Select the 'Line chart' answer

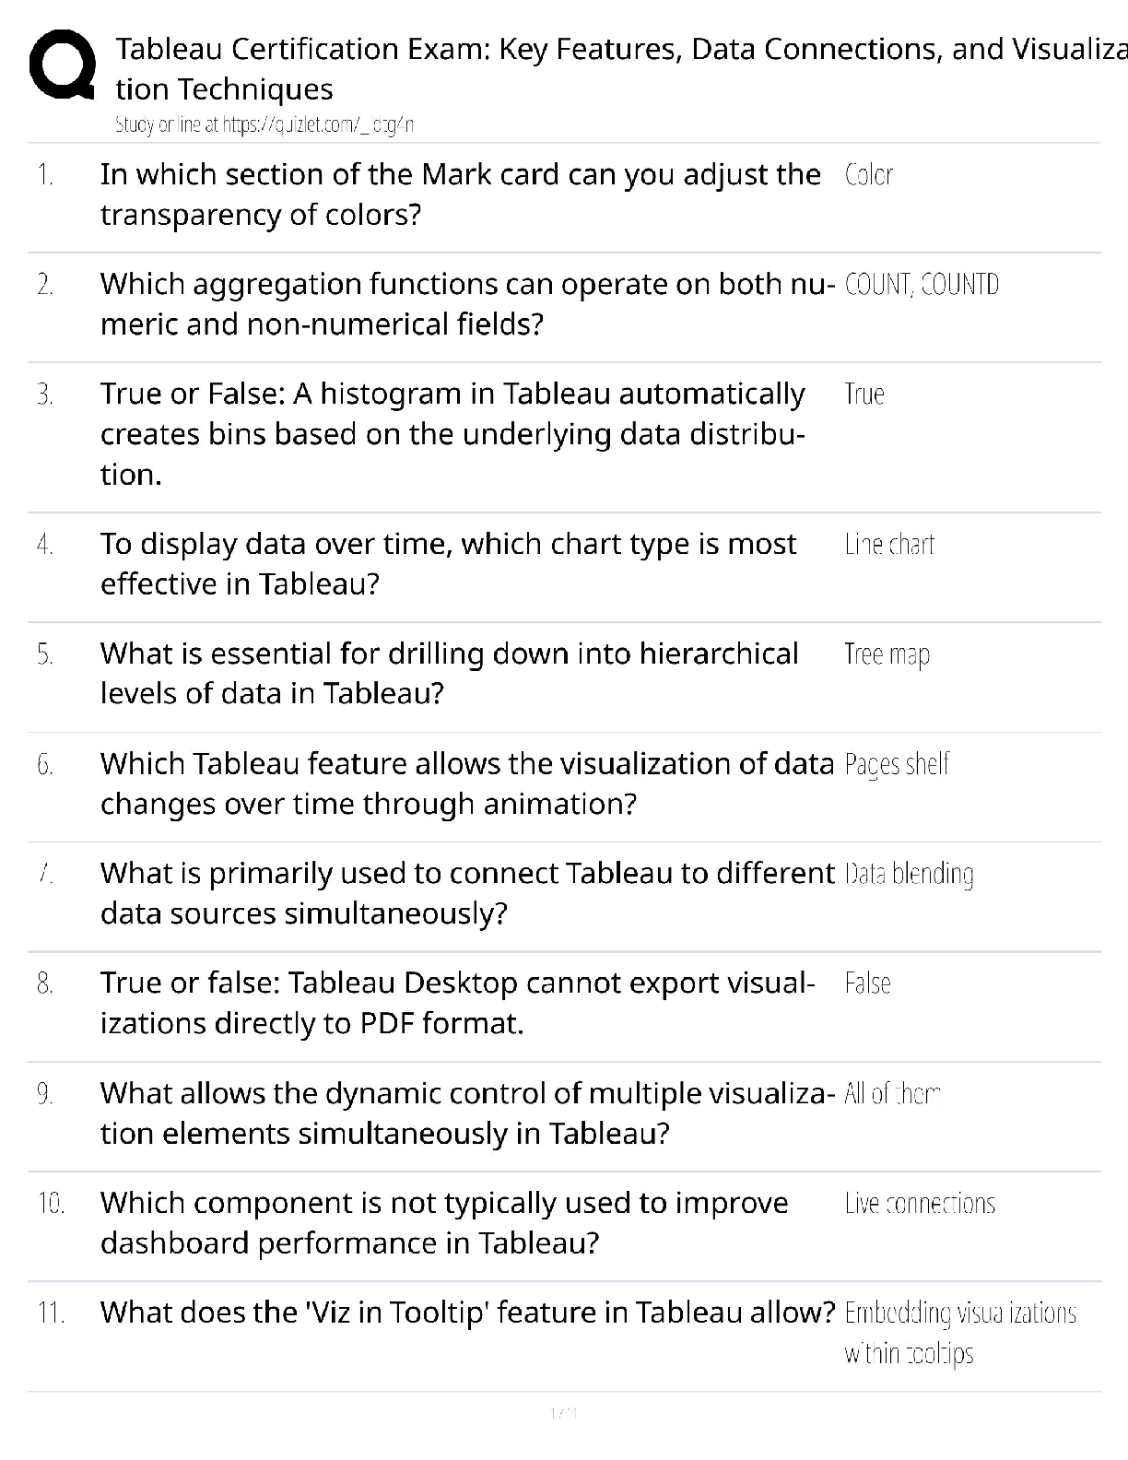click(x=889, y=544)
